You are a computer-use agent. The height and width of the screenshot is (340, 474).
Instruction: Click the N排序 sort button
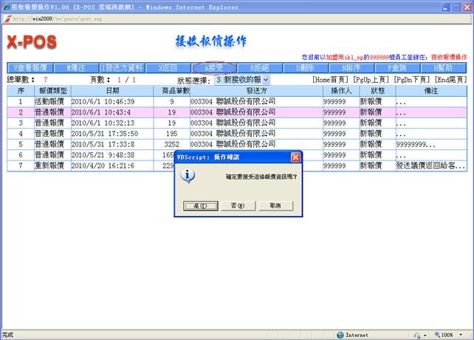coord(352,68)
